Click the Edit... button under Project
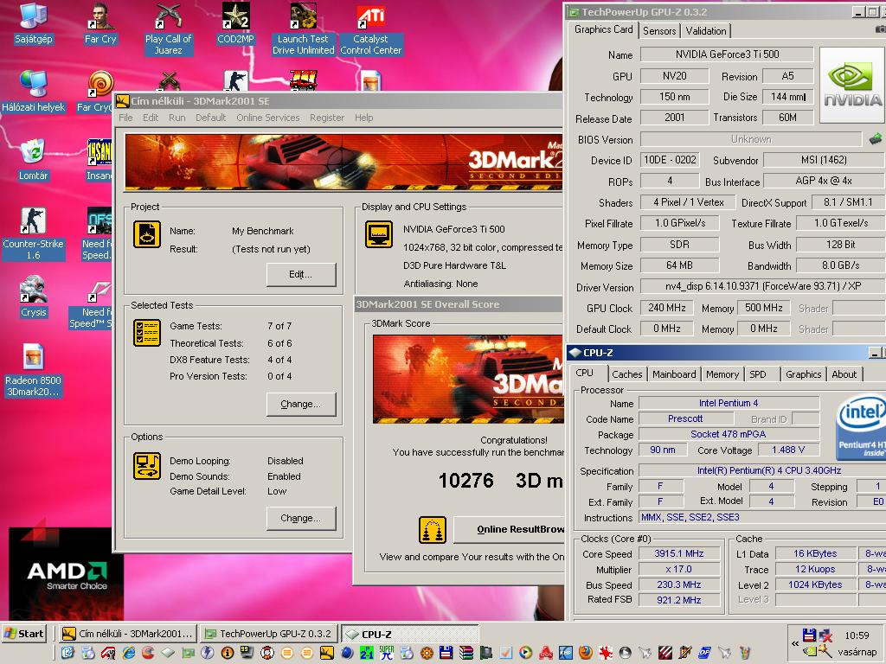The image size is (886, 664). coord(301,274)
